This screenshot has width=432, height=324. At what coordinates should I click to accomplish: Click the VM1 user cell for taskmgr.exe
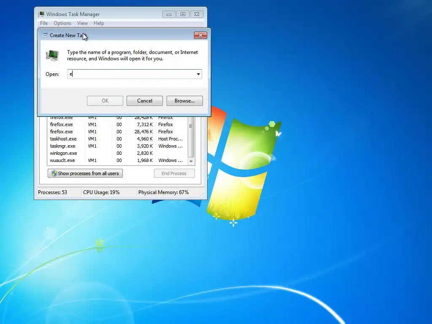tap(92, 146)
